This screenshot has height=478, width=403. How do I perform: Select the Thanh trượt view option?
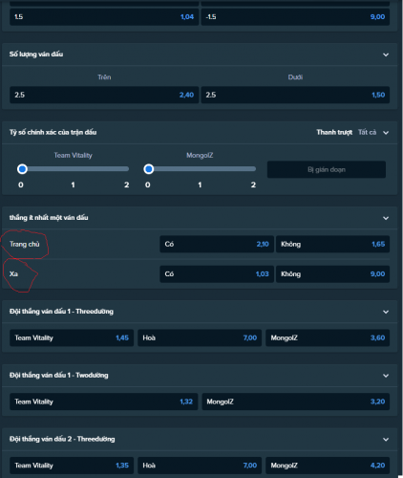[x=334, y=132]
